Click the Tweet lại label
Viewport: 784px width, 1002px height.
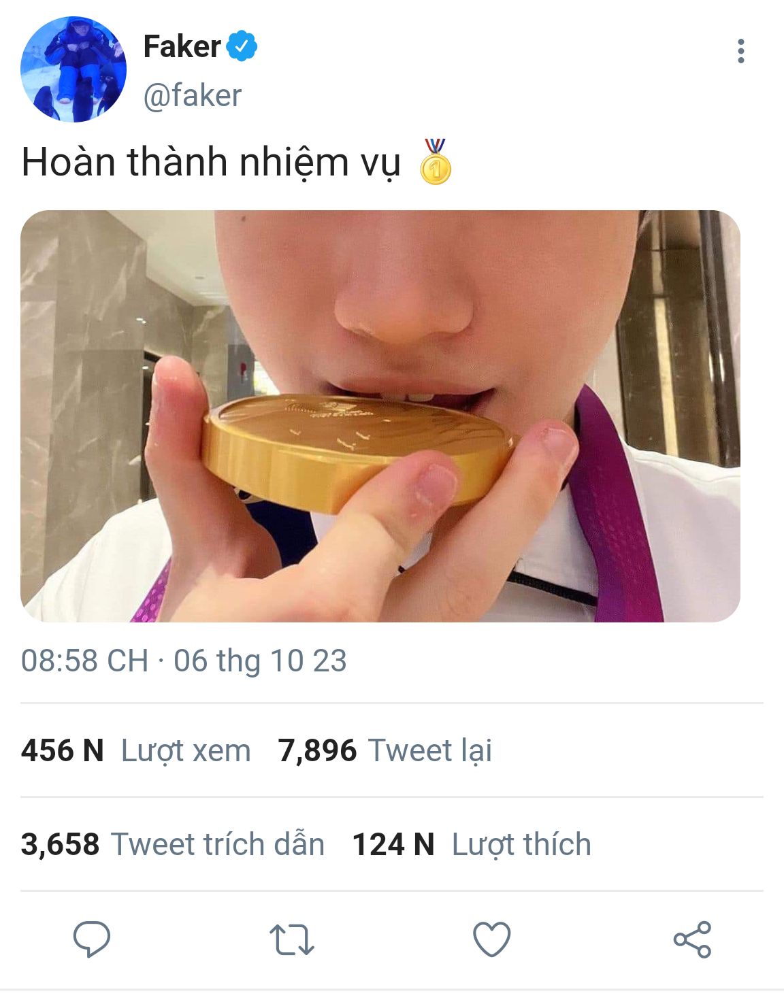coord(430,750)
